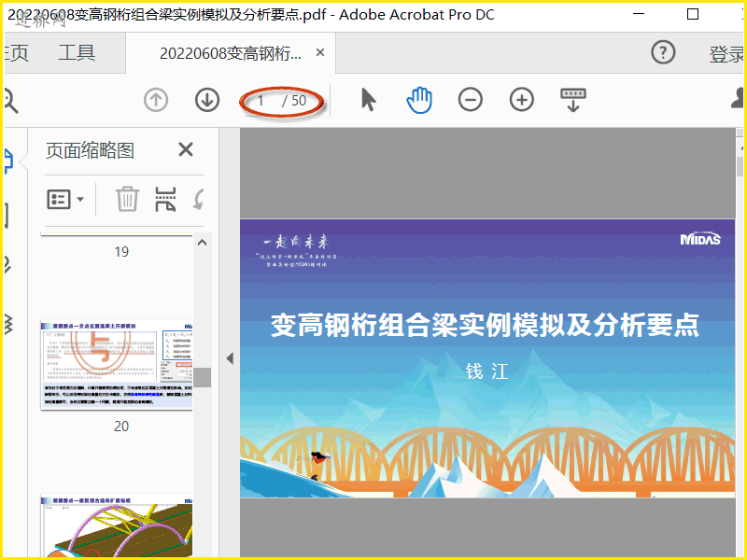
Task: Click the 页面缩略图 panel title
Action: [90, 150]
